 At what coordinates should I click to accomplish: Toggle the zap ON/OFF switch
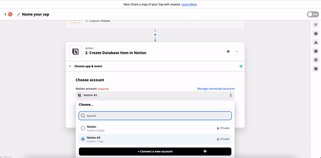[313, 14]
